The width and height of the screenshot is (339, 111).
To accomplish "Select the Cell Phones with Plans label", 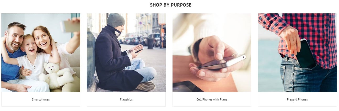I will pyautogui.click(x=212, y=99).
